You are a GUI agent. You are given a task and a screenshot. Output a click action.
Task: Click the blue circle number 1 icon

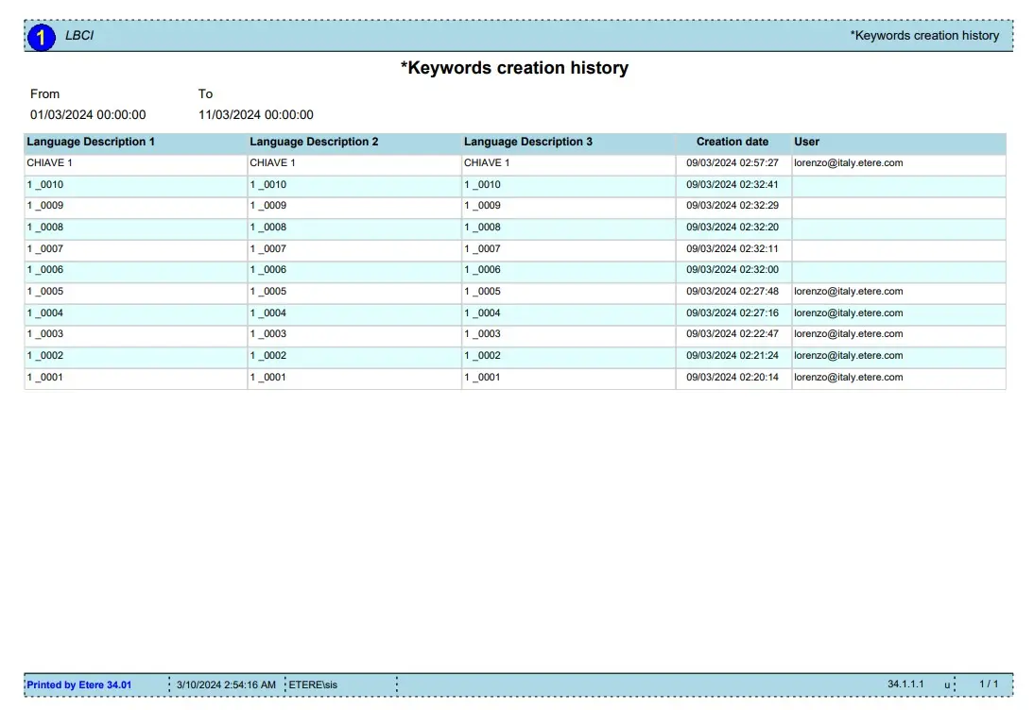coord(42,37)
